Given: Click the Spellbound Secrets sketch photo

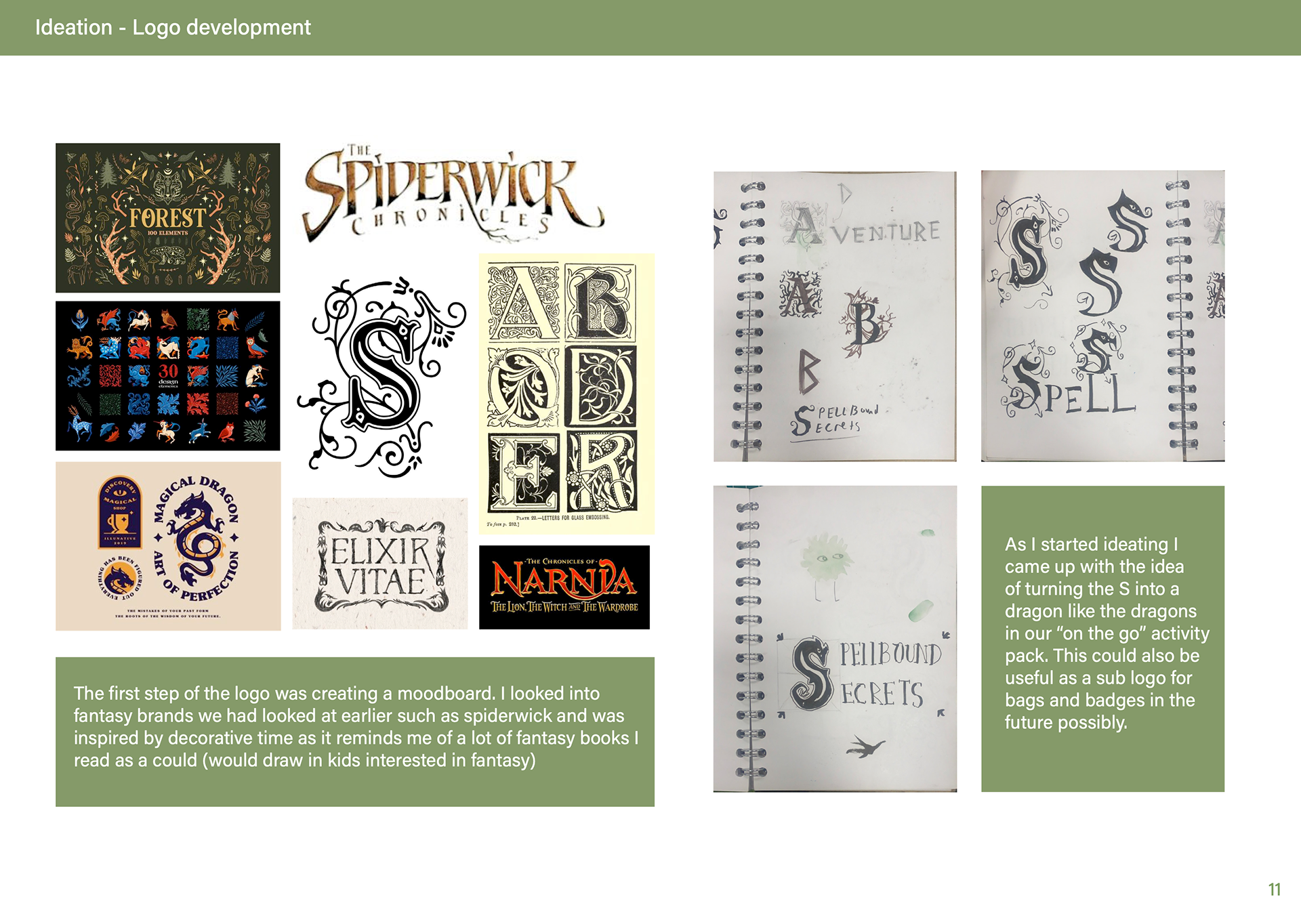Looking at the screenshot, I should coord(835,639).
